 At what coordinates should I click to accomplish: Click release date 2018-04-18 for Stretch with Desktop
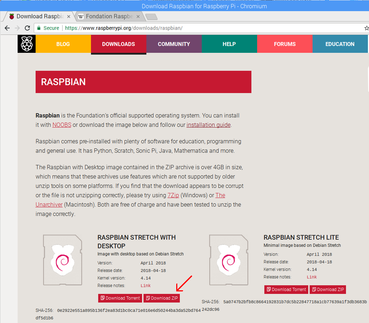153,271
